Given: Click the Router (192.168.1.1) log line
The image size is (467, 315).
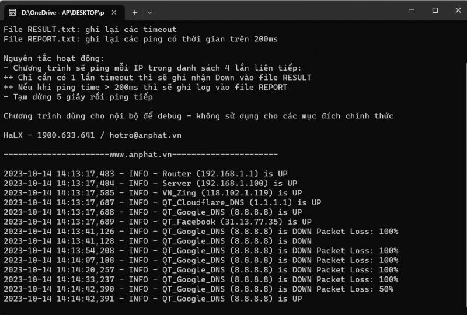Looking at the screenshot, I should coord(145,174).
